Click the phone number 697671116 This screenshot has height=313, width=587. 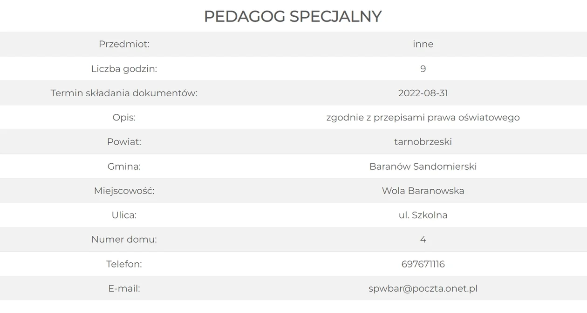click(423, 264)
